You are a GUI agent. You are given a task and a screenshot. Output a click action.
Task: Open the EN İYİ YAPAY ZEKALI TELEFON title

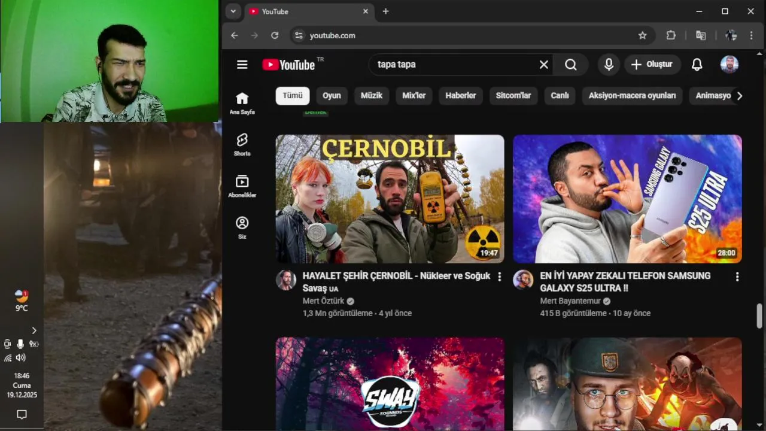[625, 282]
